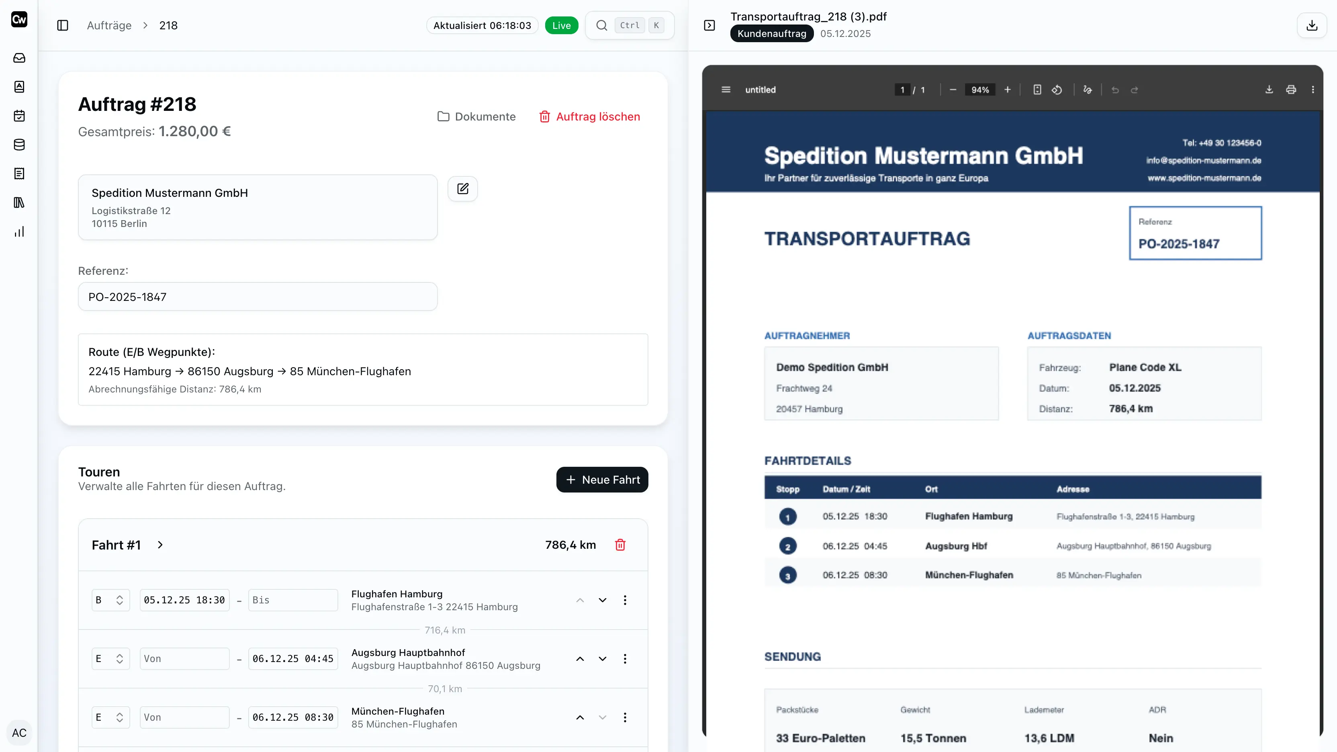Select the draw annotation tool in PDF viewer
The image size is (1337, 752).
click(x=1088, y=89)
